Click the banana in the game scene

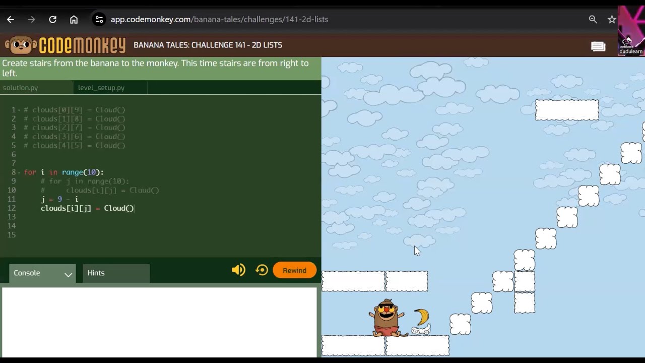point(422,317)
